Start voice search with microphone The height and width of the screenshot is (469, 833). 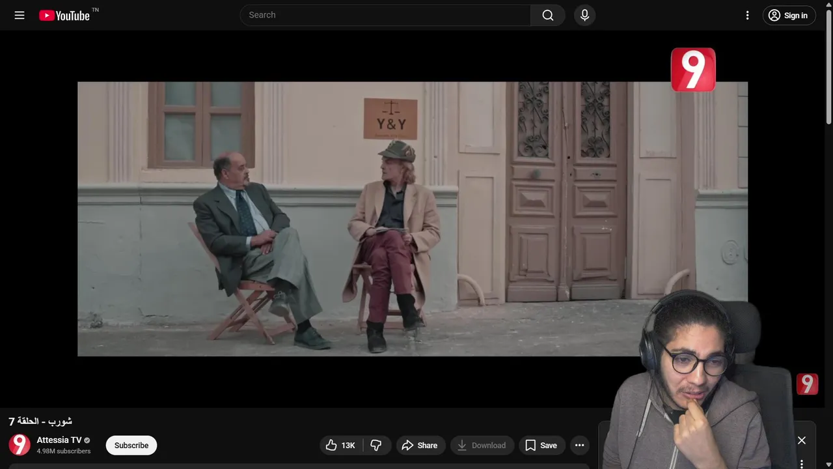click(584, 15)
